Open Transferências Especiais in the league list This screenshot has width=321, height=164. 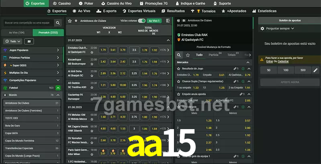[32, 148]
